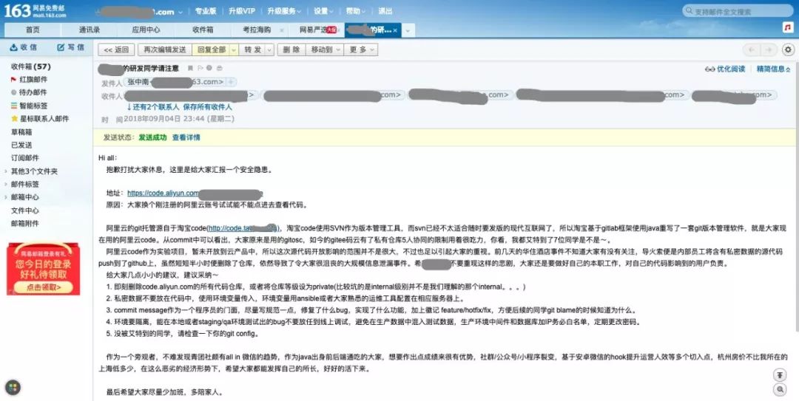799x401 pixels.
Task: Click 保存所有收件人 link
Action: (207, 107)
